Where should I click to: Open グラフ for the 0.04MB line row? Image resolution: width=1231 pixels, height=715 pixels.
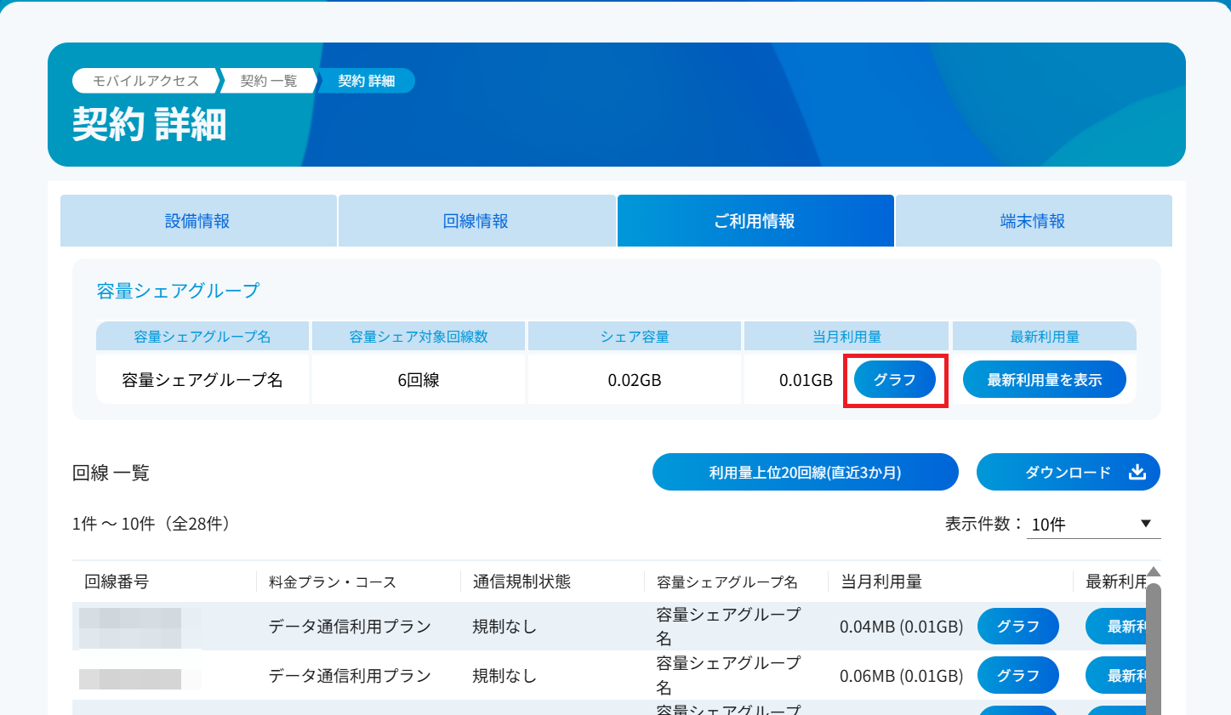pos(1018,627)
